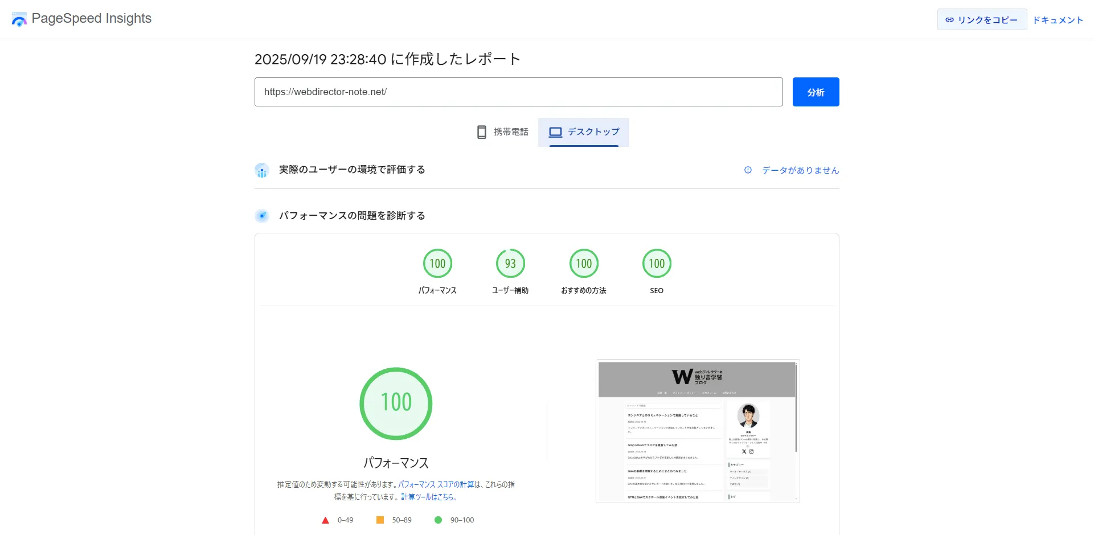
Task: Click the link icon inside リンクをコピー button
Action: click(949, 19)
